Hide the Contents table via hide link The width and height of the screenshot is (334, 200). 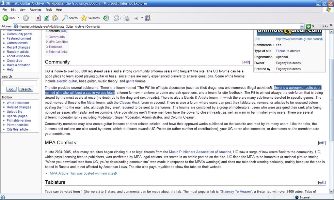point(64,31)
